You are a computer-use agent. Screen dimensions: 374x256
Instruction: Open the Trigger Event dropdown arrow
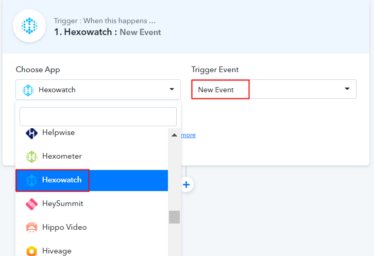pyautogui.click(x=347, y=89)
